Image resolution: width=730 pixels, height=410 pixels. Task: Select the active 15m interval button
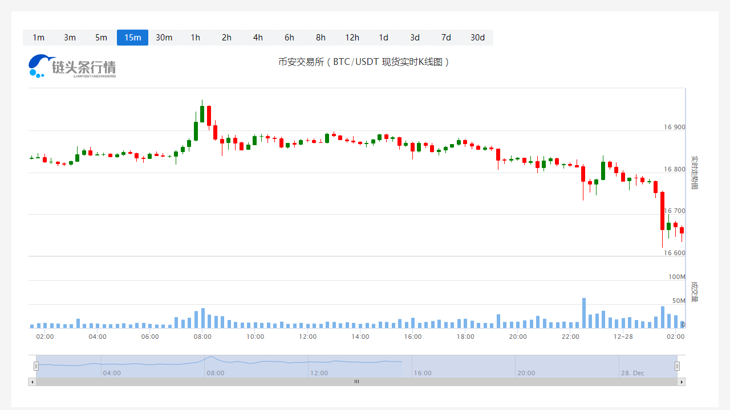coord(132,38)
